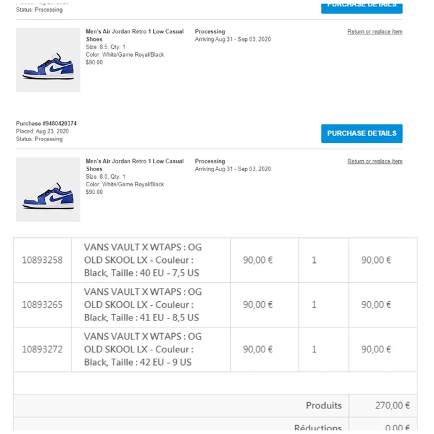Viewport: 434px width, 434px height.
Task: Open PURCHASE DETAILS for purchase #9480420374
Action: 361,133
